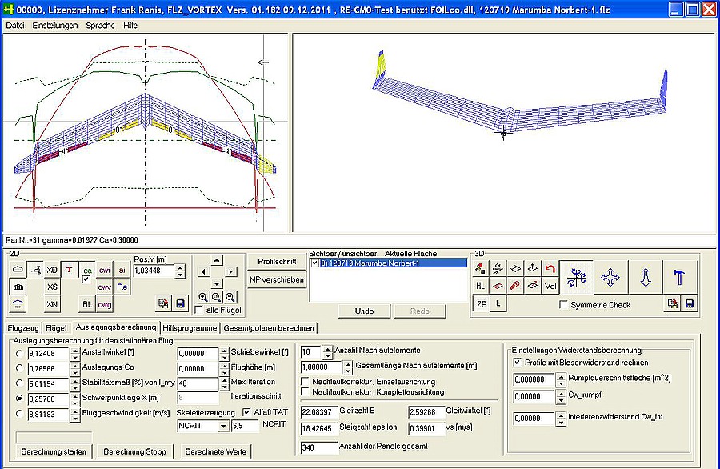720x469 pixels.
Task: Open the NCRIT Skeletterzeugung dropdown
Action: [x=224, y=427]
